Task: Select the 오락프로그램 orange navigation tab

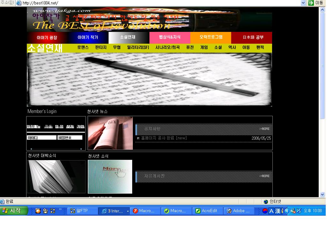Action: click(x=211, y=37)
